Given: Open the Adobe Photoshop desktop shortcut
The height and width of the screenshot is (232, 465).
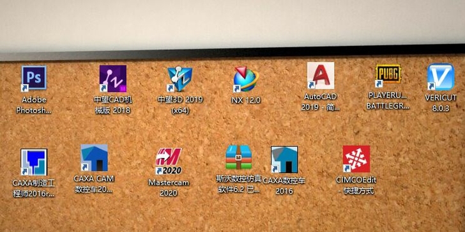Looking at the screenshot, I should click(34, 78).
